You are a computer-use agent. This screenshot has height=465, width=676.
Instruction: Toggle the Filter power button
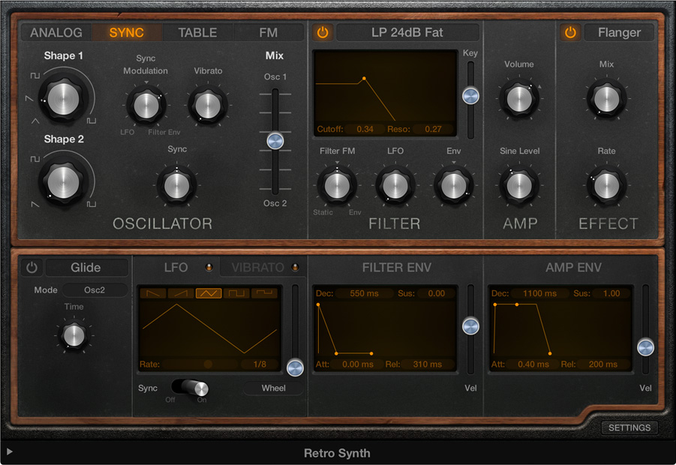[x=323, y=32]
